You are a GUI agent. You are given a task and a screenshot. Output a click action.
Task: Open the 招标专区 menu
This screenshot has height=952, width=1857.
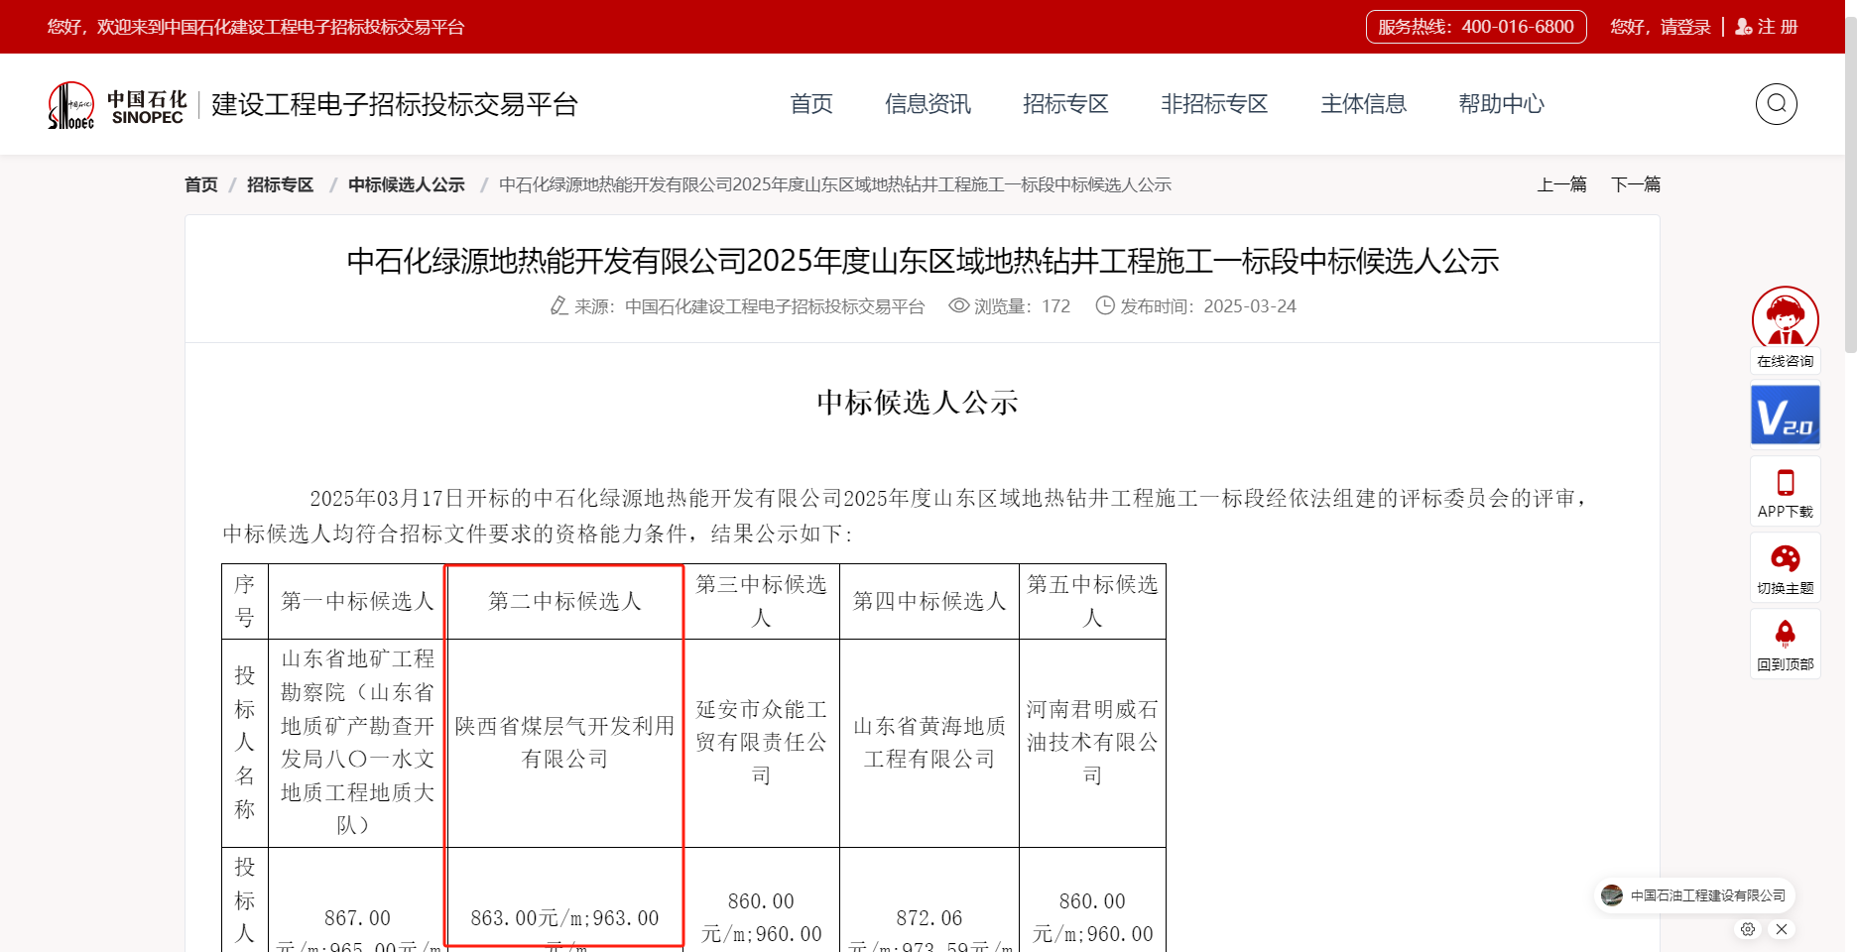pos(1065,104)
